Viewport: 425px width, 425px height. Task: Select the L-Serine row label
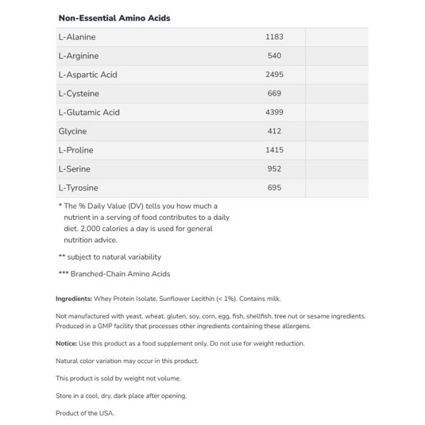click(x=74, y=169)
